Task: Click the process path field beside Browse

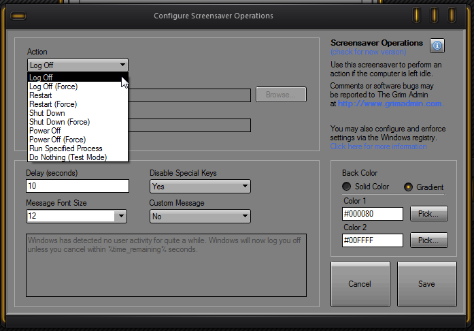Action: [x=190, y=95]
